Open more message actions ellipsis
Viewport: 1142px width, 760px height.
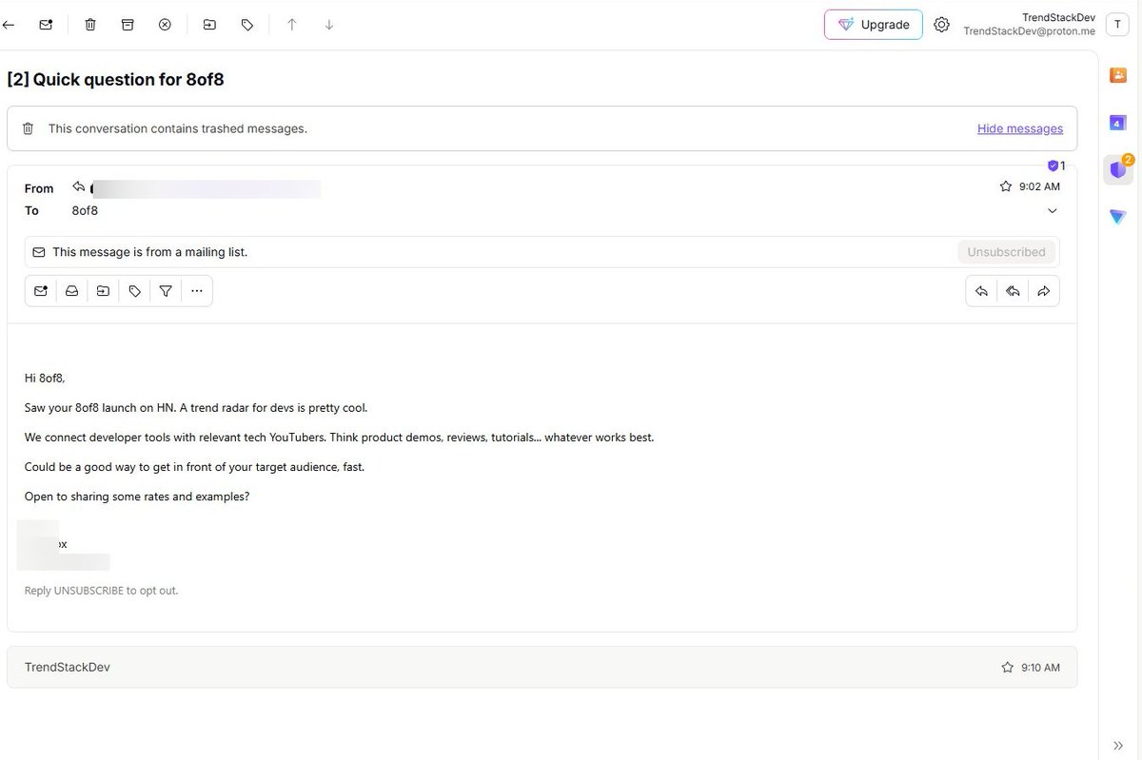coord(197,291)
